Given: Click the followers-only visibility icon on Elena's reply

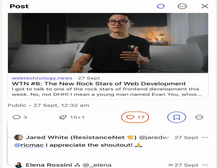Looking at the screenshot, I should pos(171,165).
